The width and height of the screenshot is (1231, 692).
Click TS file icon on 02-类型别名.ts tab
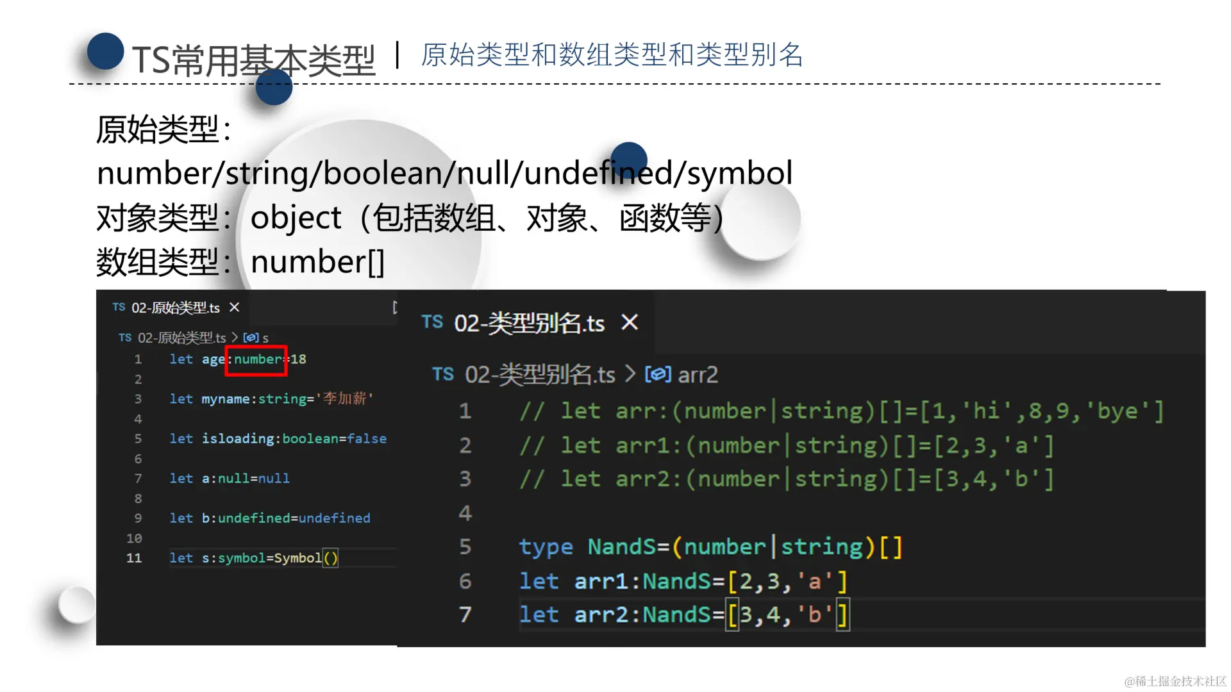click(432, 322)
